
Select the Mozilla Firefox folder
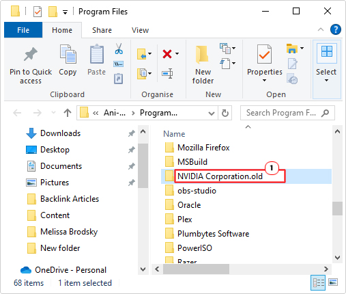pyautogui.click(x=197, y=148)
